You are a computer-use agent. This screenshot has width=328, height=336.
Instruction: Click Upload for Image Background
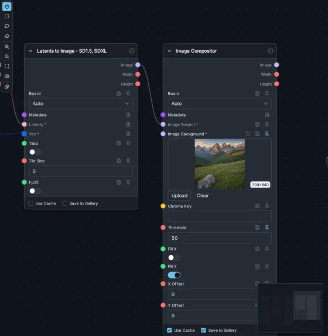pos(179,195)
